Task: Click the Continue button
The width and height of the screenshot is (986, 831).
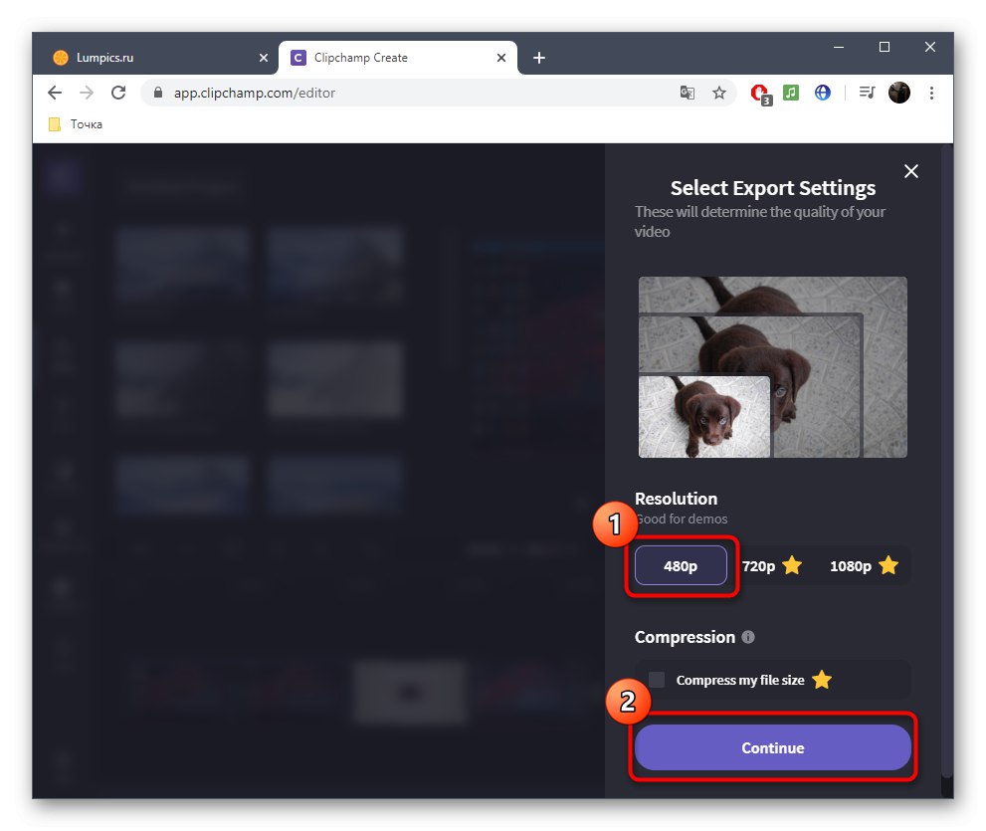Action: [773, 747]
